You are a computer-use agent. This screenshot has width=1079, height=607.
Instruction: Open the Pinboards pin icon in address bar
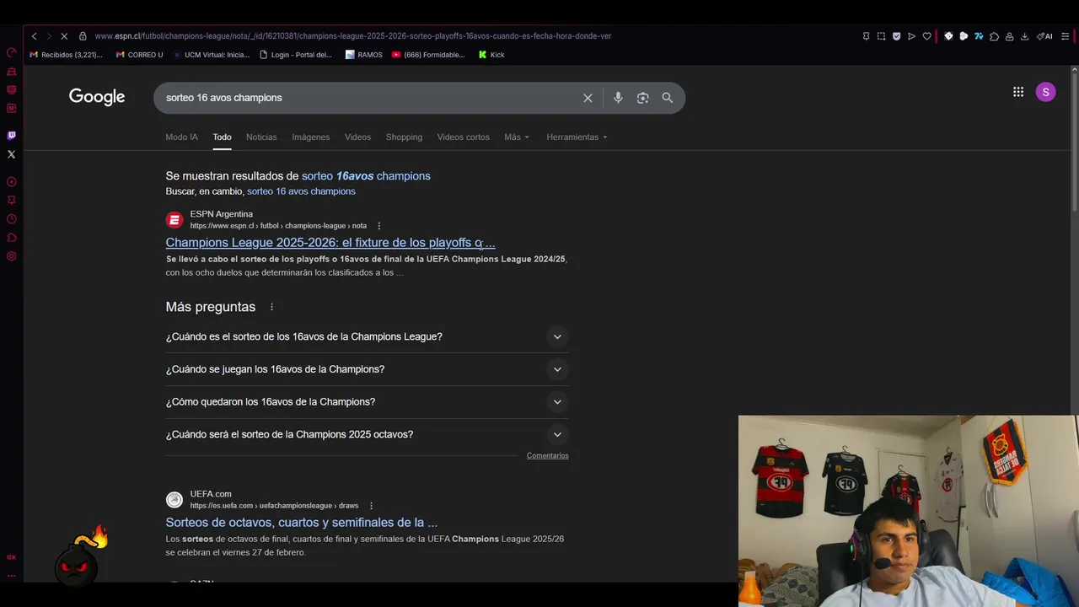coord(866,36)
